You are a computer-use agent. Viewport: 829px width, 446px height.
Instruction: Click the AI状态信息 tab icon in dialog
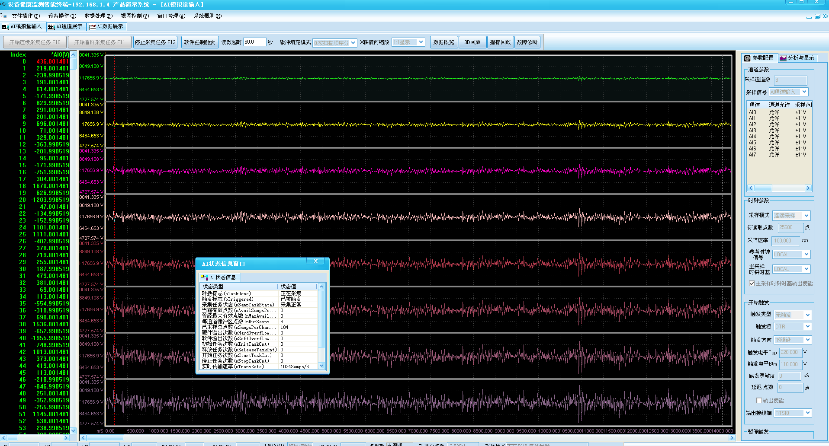(205, 277)
